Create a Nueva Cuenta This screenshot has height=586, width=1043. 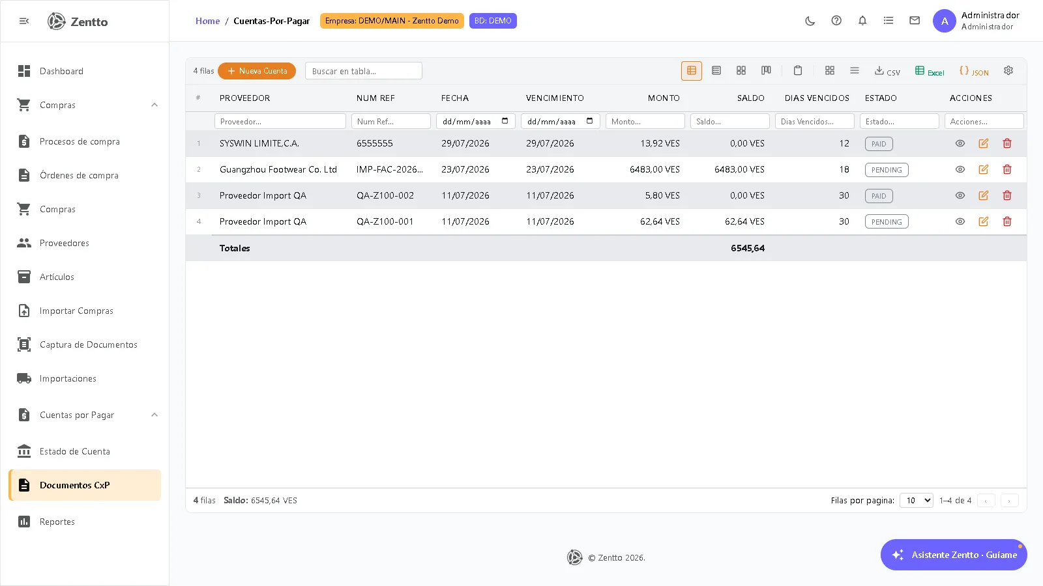[x=257, y=71]
